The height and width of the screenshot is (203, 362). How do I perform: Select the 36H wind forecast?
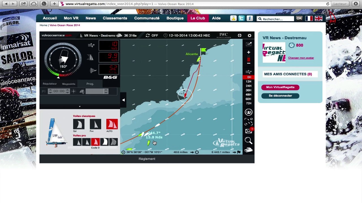pyautogui.click(x=249, y=90)
